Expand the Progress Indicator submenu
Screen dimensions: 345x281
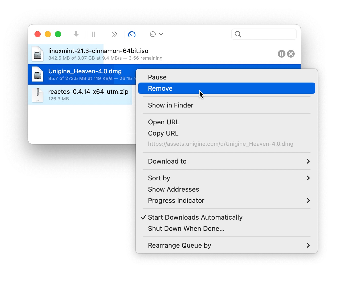(227, 200)
